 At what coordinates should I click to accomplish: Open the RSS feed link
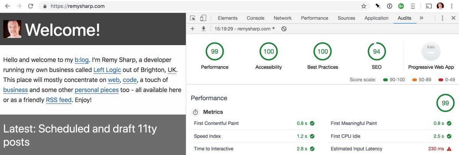[59, 100]
